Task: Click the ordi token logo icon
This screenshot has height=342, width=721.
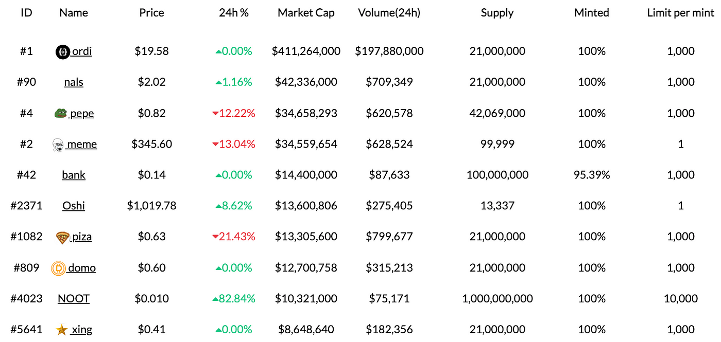Action: click(x=62, y=51)
